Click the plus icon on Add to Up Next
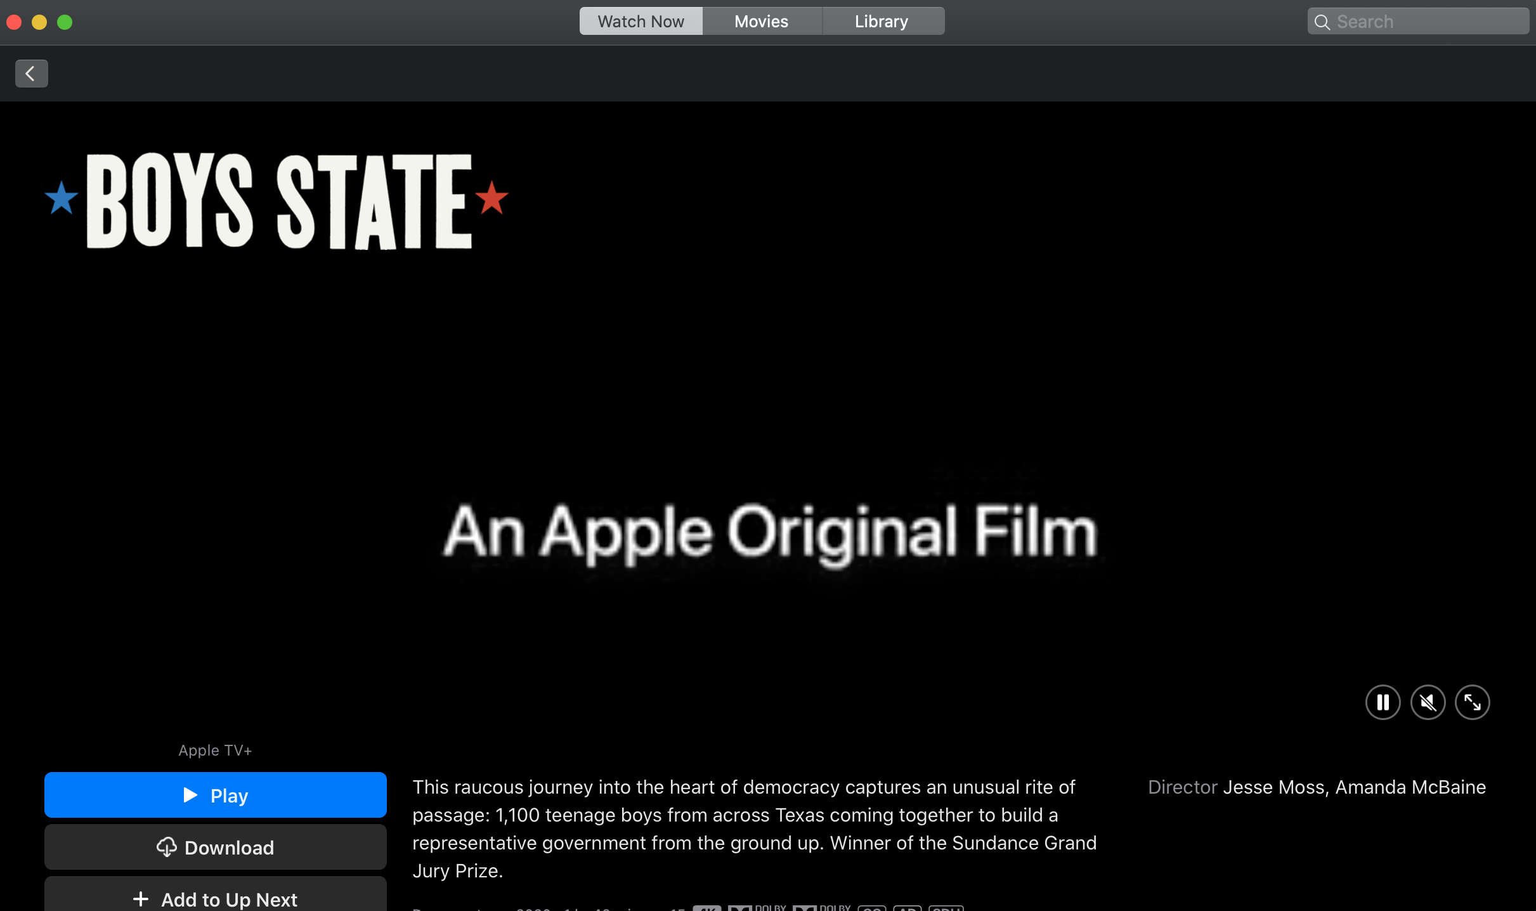Viewport: 1536px width, 911px height. [141, 899]
